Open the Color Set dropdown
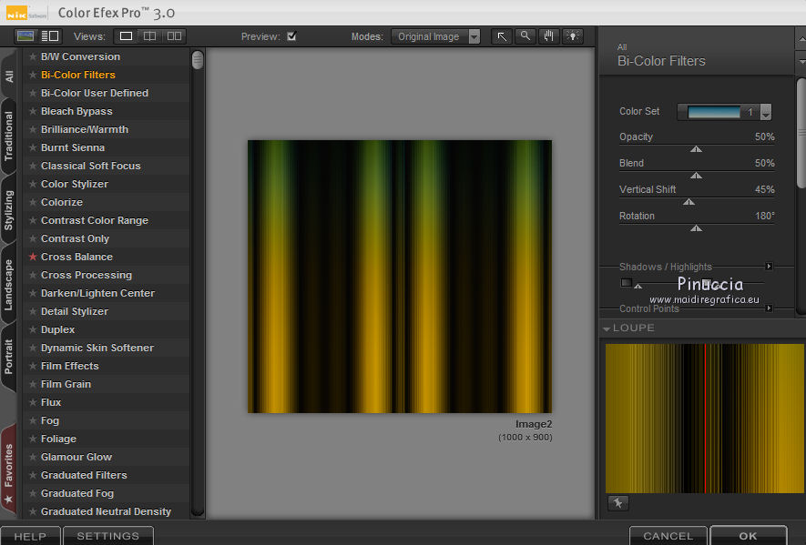This screenshot has height=545, width=806. click(765, 113)
